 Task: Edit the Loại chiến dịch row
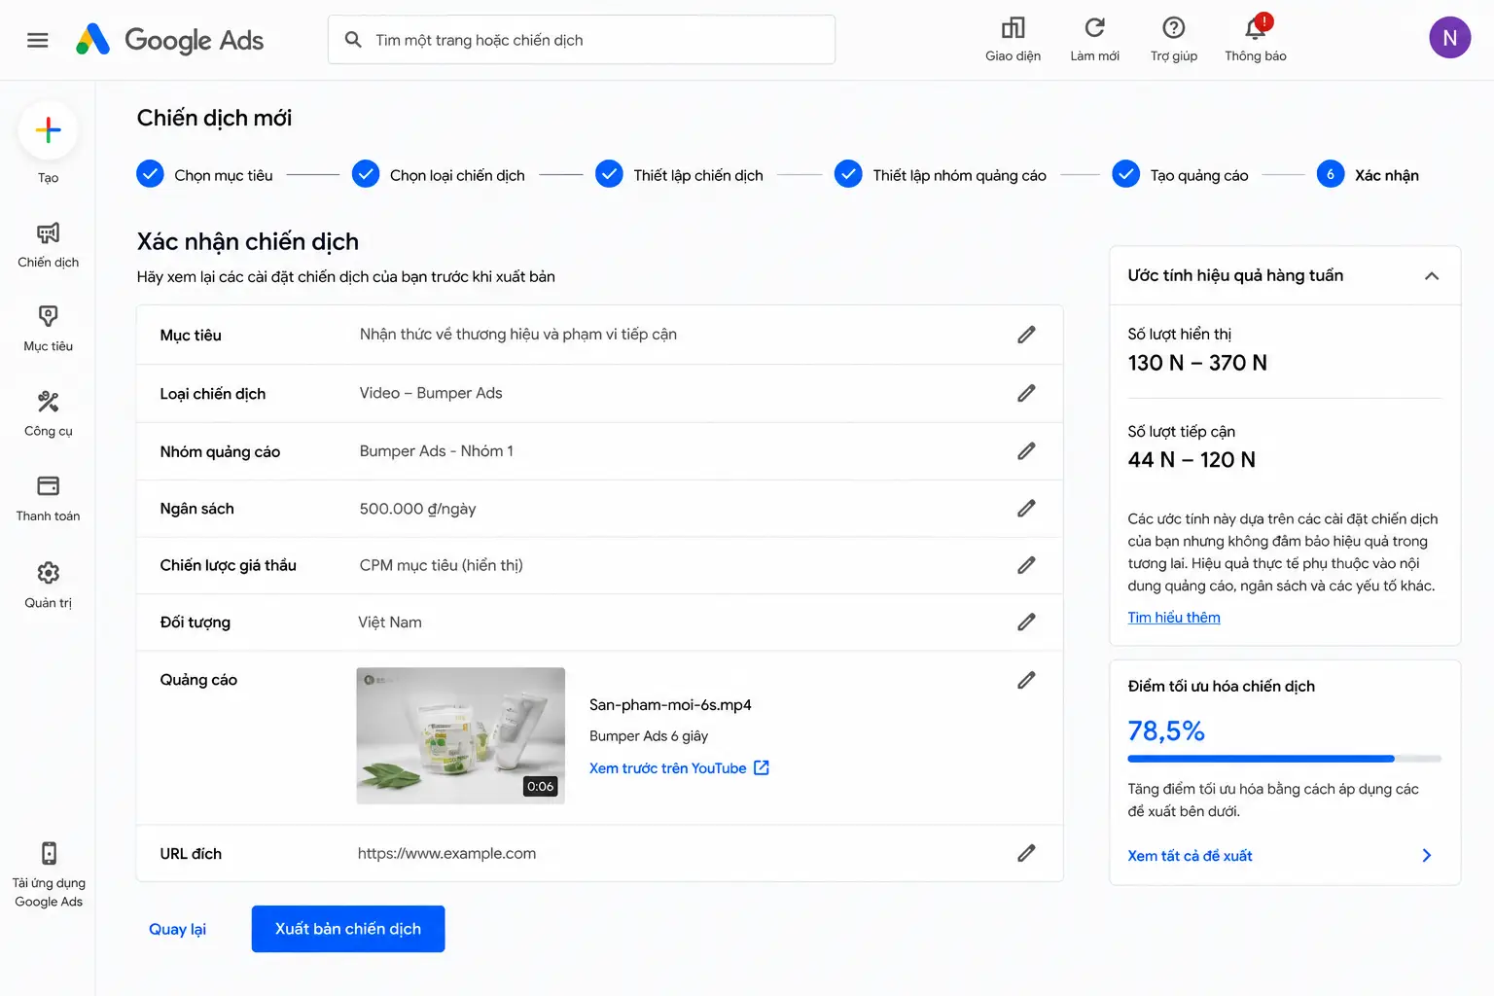tap(1026, 393)
